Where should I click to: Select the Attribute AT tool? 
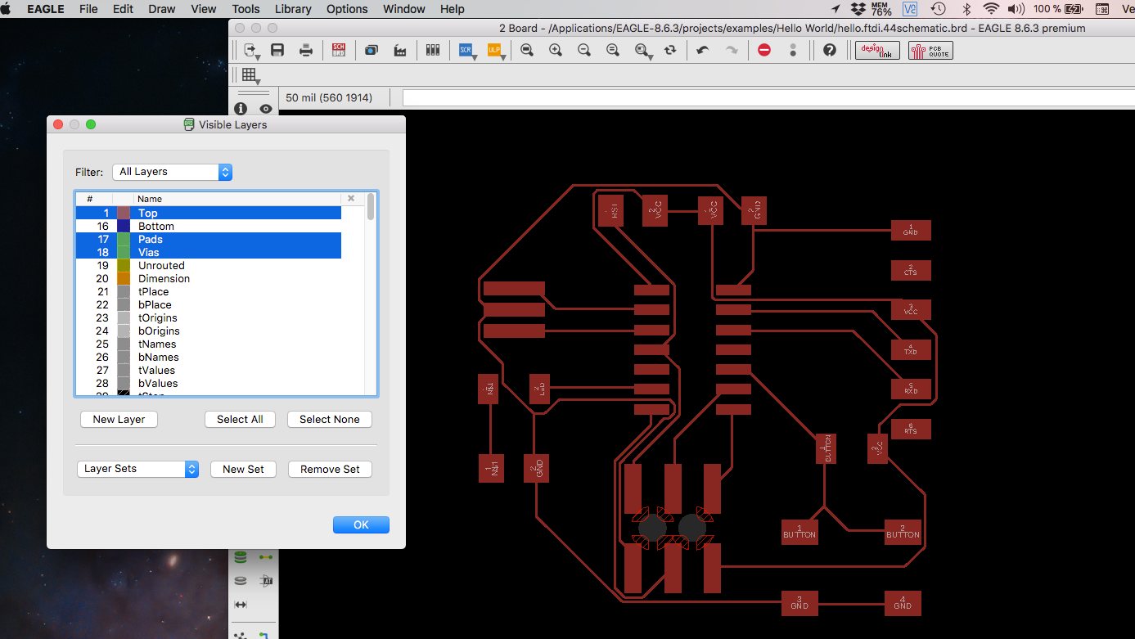point(266,581)
